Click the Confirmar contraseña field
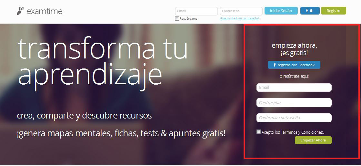 tap(294, 118)
